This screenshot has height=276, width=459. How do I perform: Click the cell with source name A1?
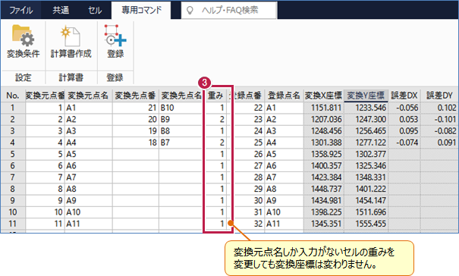coord(89,108)
